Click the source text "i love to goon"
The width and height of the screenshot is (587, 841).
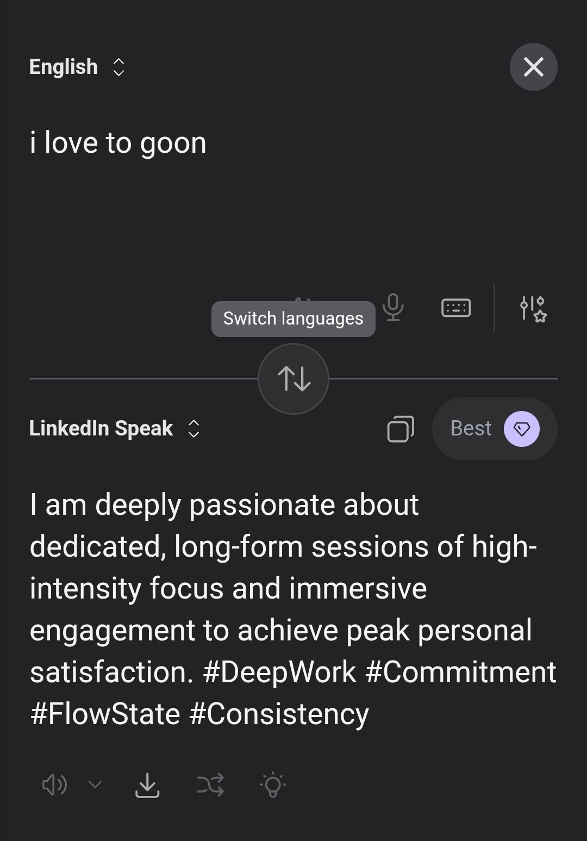tap(118, 143)
